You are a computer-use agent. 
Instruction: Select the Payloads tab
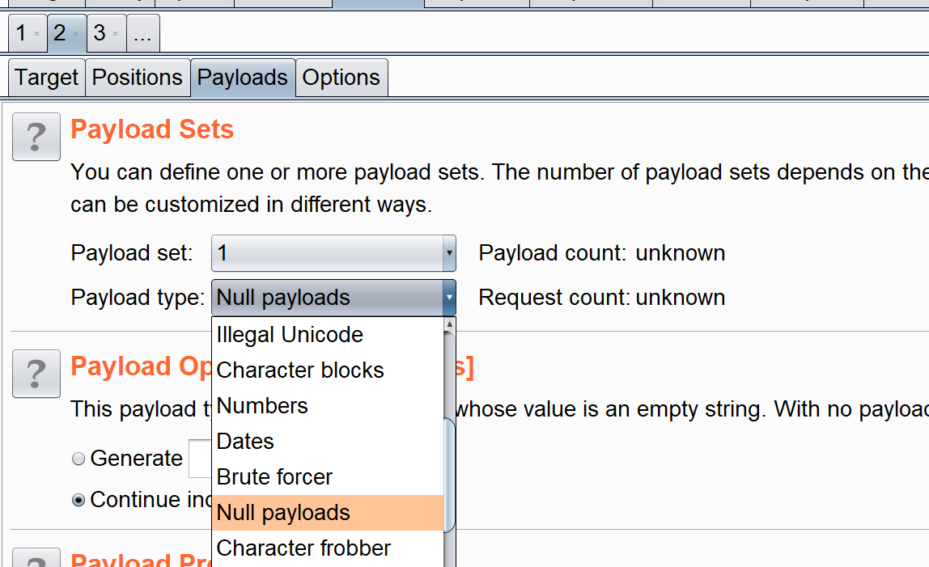[x=242, y=78]
